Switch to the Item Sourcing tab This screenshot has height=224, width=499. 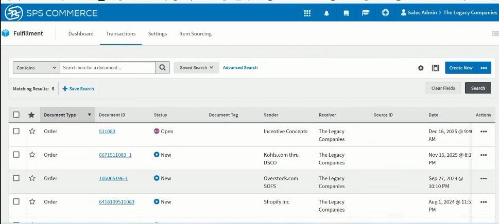coord(195,33)
